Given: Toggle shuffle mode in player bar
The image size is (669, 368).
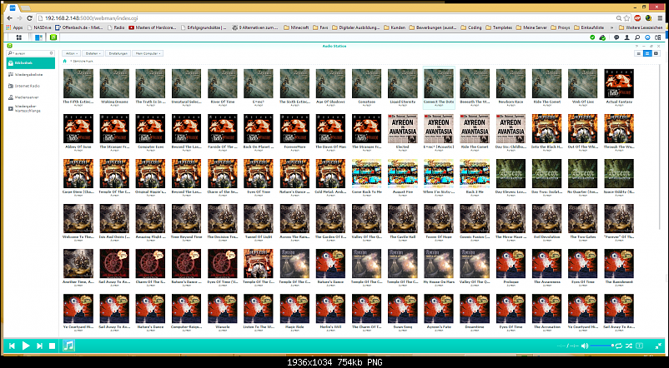Looking at the screenshot, I should [x=628, y=346].
